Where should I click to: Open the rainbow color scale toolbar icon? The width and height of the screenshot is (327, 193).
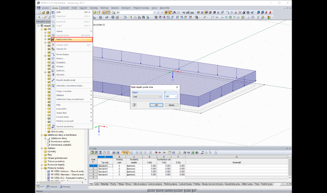269,17
